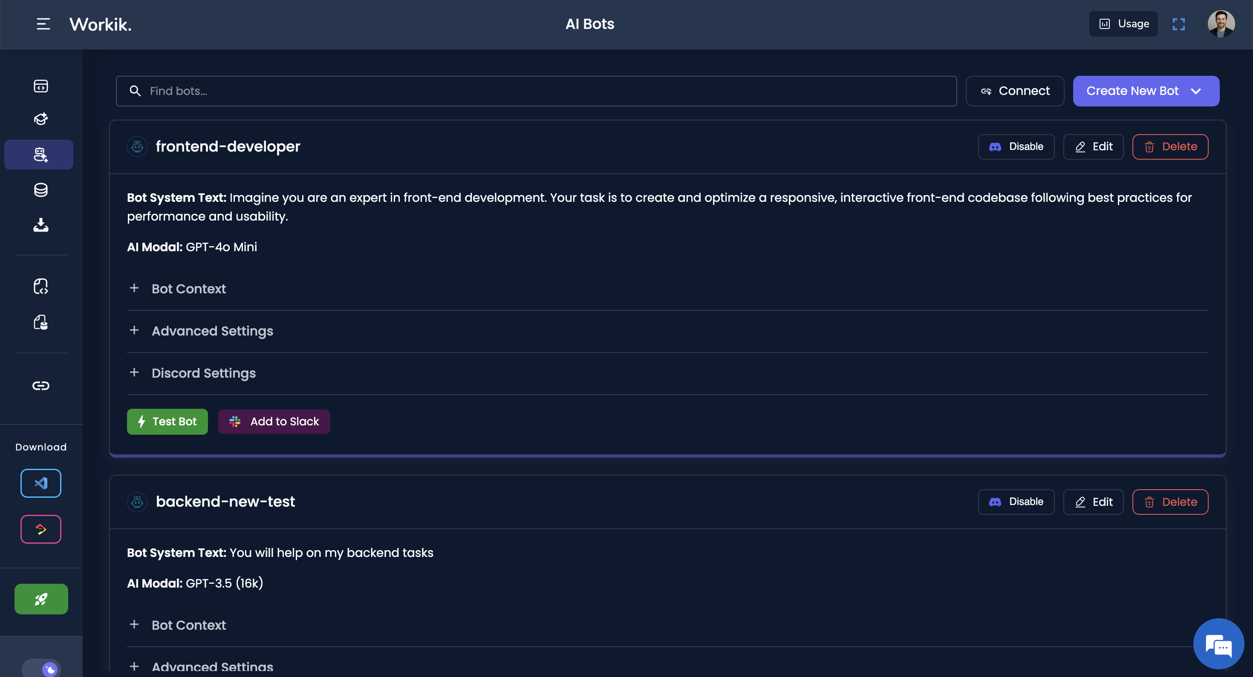The width and height of the screenshot is (1253, 677).
Task: Open the code document icon in sidebar
Action: click(x=41, y=286)
